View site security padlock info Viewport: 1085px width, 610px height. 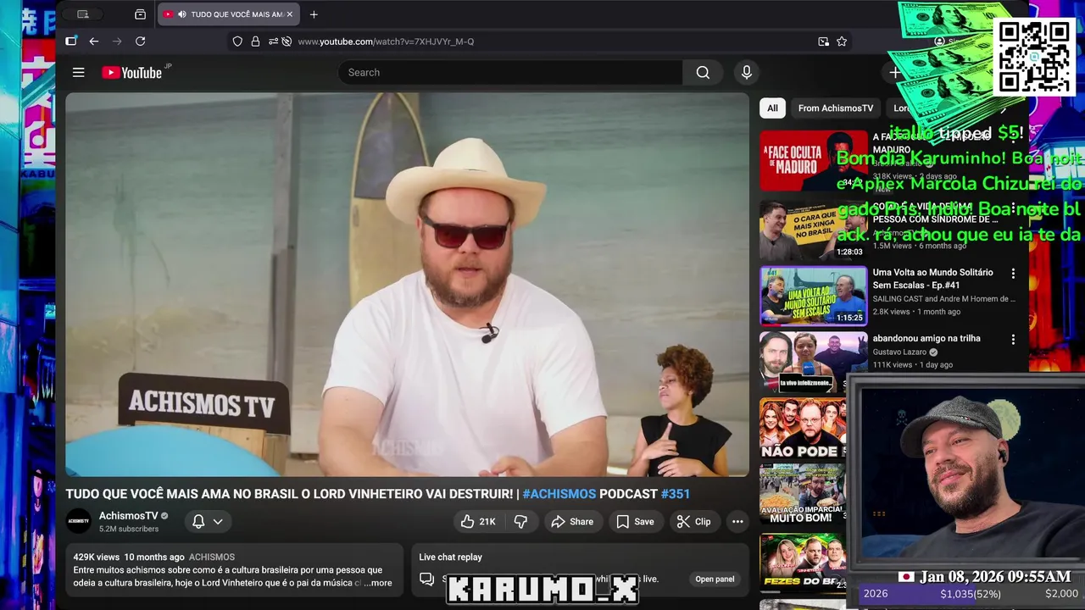(x=255, y=42)
